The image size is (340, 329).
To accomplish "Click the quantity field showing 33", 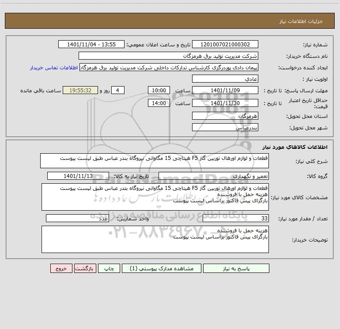I will click(x=236, y=219).
